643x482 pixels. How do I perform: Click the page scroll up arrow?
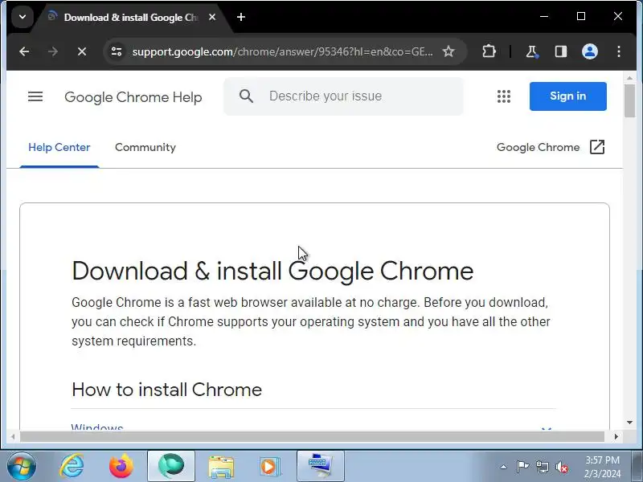tap(630, 77)
